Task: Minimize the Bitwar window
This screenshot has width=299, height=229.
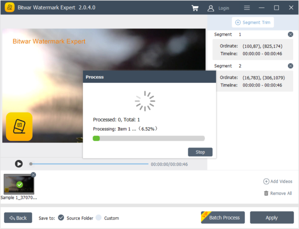Action: point(262,8)
